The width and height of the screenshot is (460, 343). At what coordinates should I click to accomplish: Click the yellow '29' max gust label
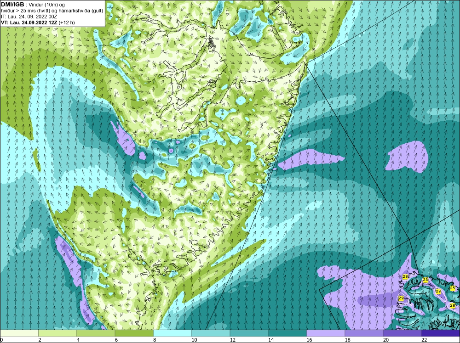[401, 298]
